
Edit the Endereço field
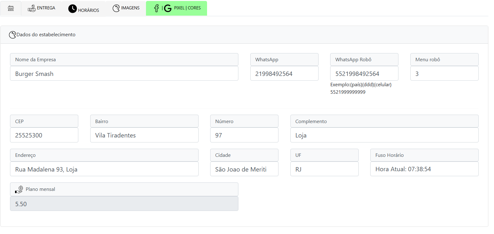104,169
